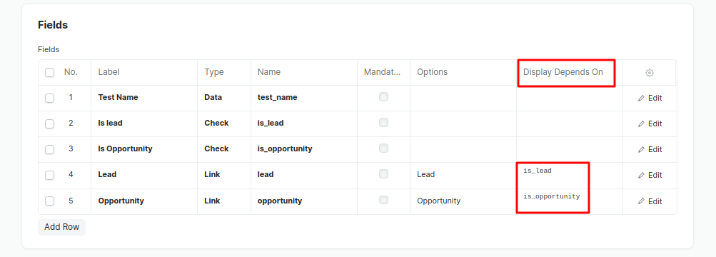The image size is (716, 257).
Task: Click the is_opportunity Display Depends On cell
Action: pos(570,201)
